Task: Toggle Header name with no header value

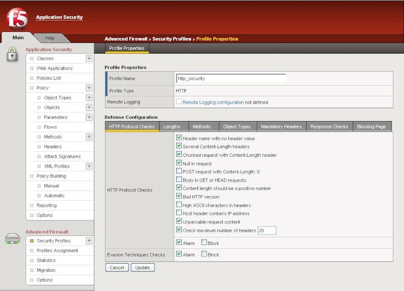Action: 179,138
